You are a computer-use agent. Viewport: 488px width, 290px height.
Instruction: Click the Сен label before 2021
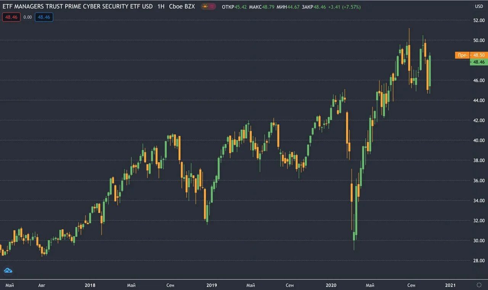tap(411, 285)
